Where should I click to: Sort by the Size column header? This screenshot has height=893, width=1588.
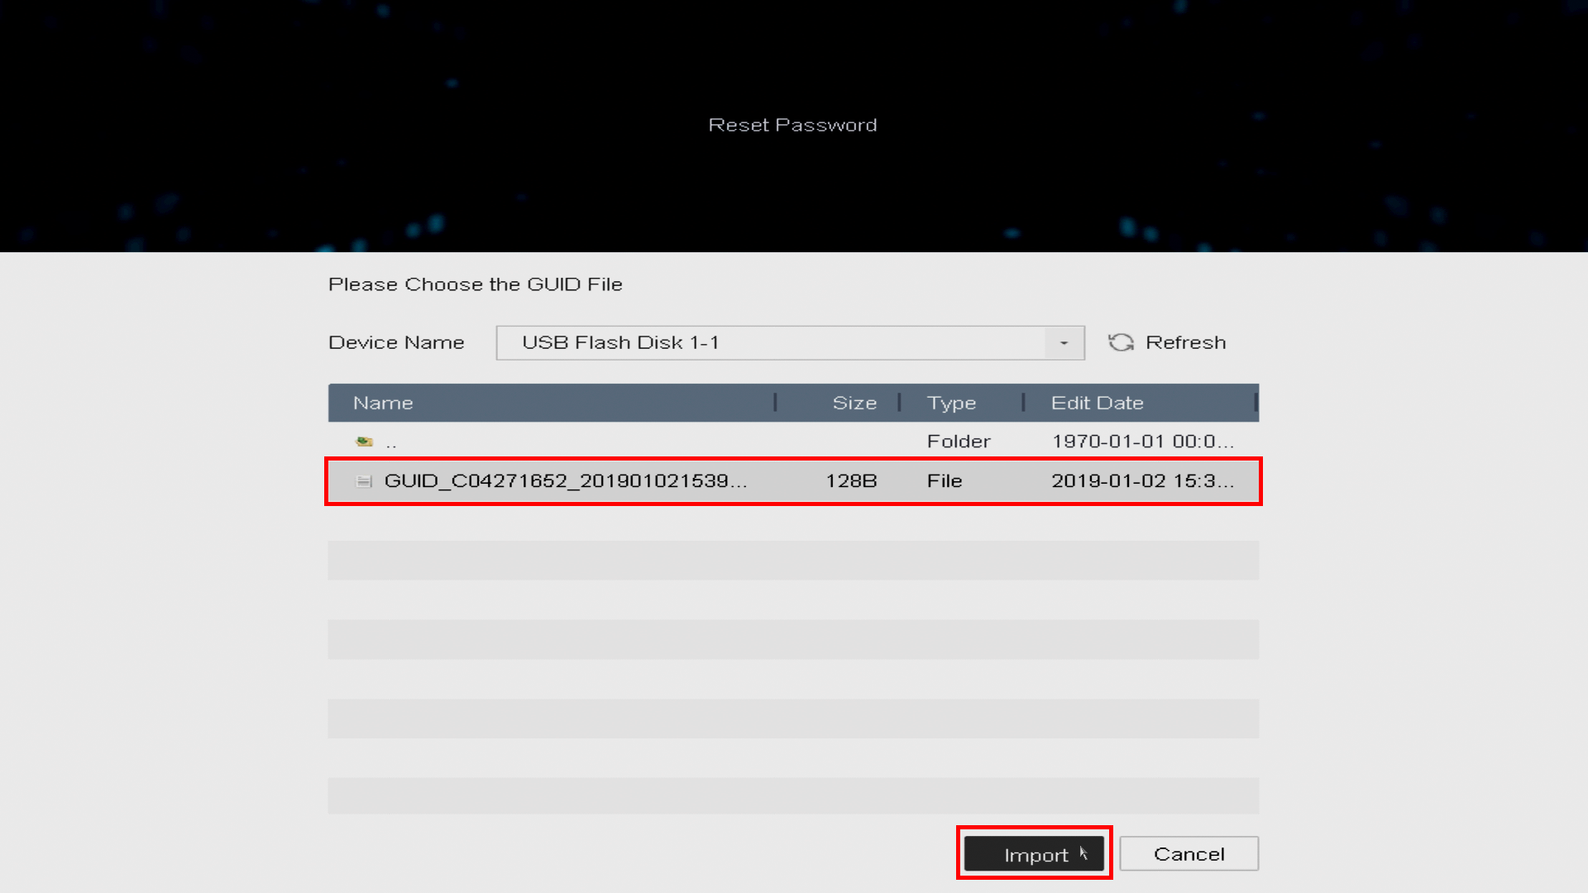(854, 403)
